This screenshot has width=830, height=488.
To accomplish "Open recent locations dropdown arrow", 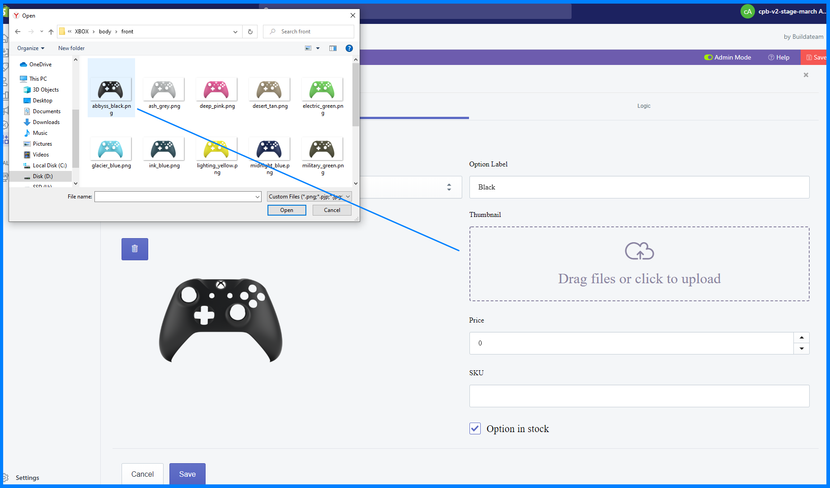I will [x=42, y=32].
